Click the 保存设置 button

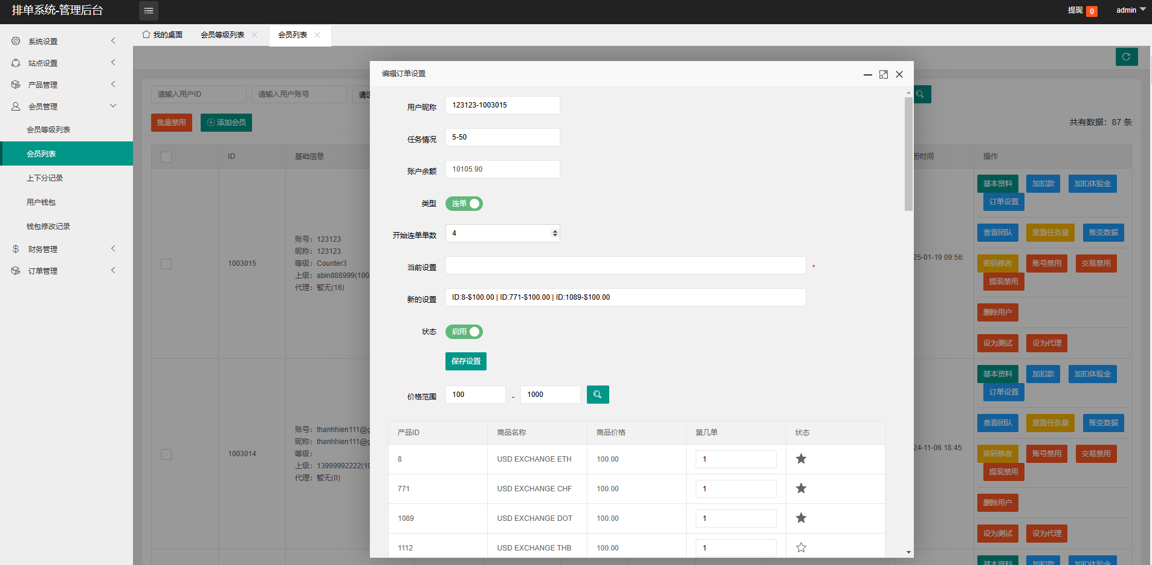465,361
